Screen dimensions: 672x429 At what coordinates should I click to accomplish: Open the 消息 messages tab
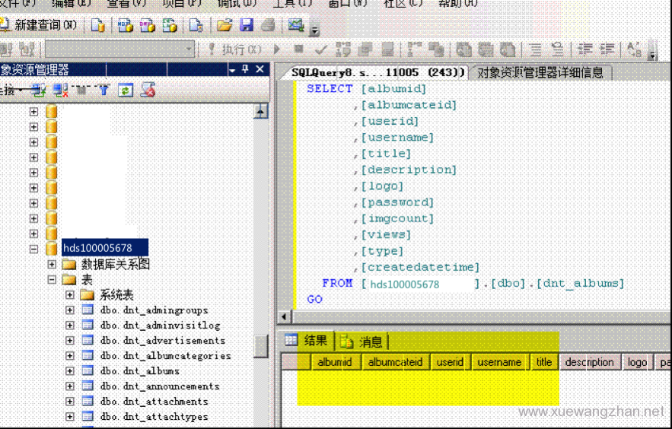[362, 342]
